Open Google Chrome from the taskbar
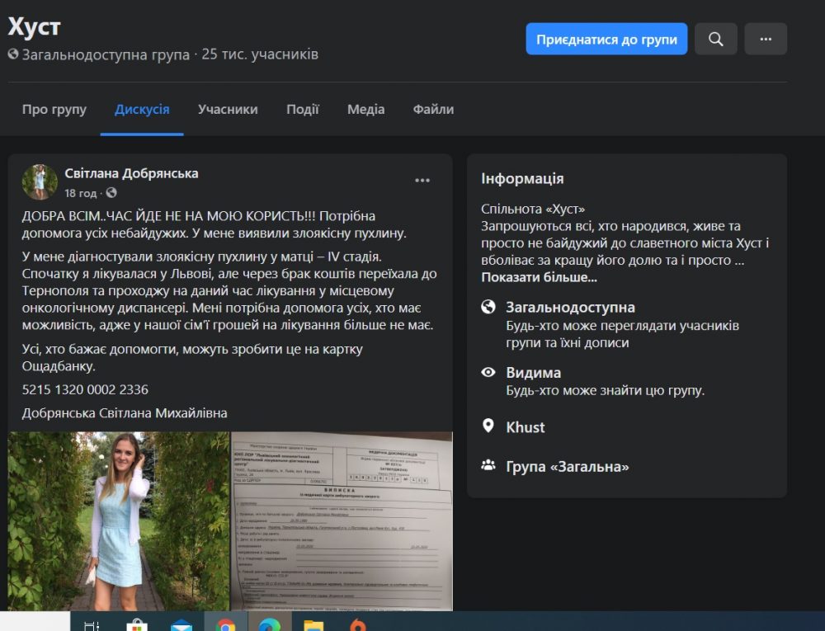Screen dimensions: 825x631 [x=225, y=624]
